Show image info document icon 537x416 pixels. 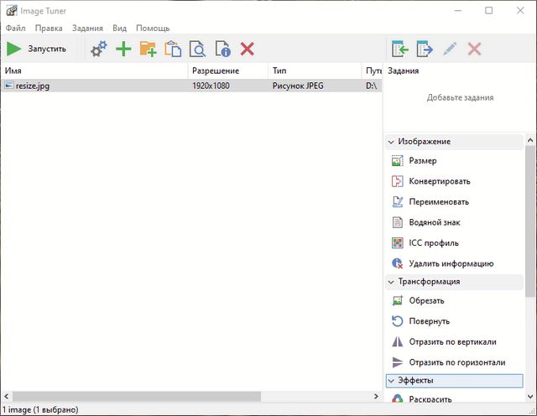[222, 49]
